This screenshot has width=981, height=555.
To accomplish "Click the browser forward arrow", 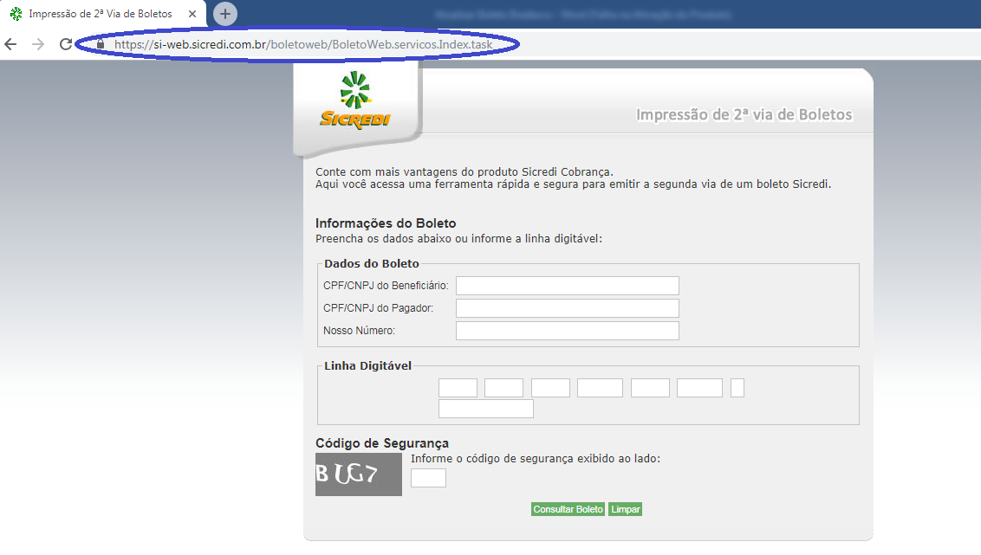I will (38, 44).
